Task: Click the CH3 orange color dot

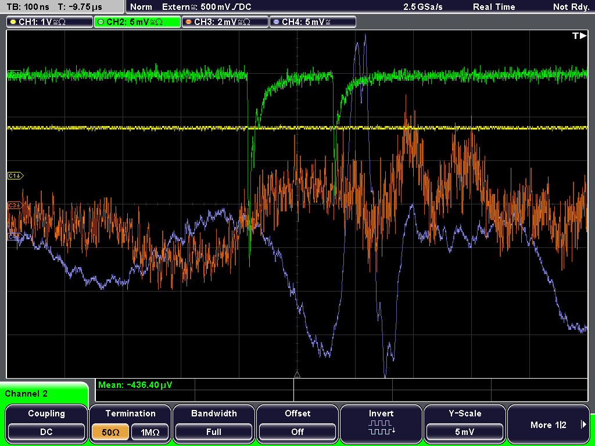Action: point(189,22)
